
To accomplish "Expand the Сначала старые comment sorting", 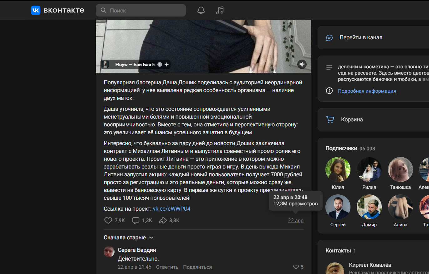I will click(x=129, y=237).
